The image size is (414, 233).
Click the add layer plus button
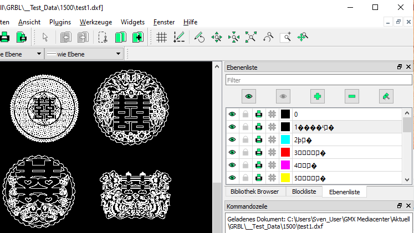click(318, 96)
